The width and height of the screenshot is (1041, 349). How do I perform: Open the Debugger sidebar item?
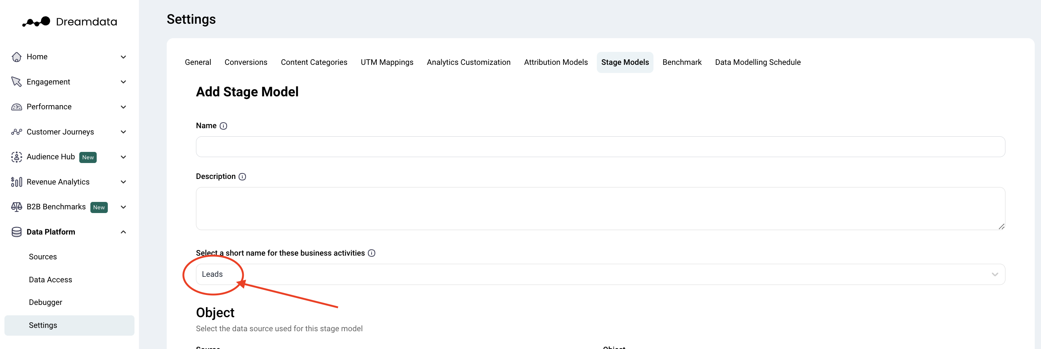click(x=46, y=303)
